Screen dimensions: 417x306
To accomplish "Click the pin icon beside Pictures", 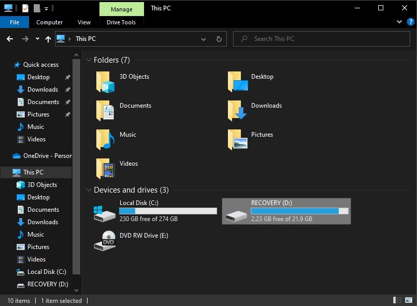I will 68,114.
